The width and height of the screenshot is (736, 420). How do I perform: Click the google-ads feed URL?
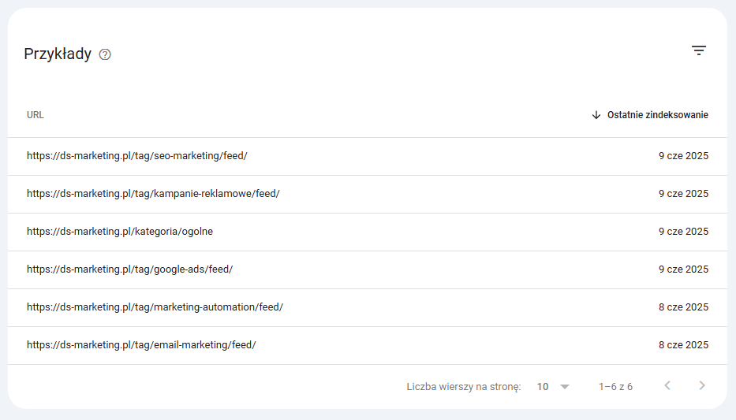(x=129, y=269)
